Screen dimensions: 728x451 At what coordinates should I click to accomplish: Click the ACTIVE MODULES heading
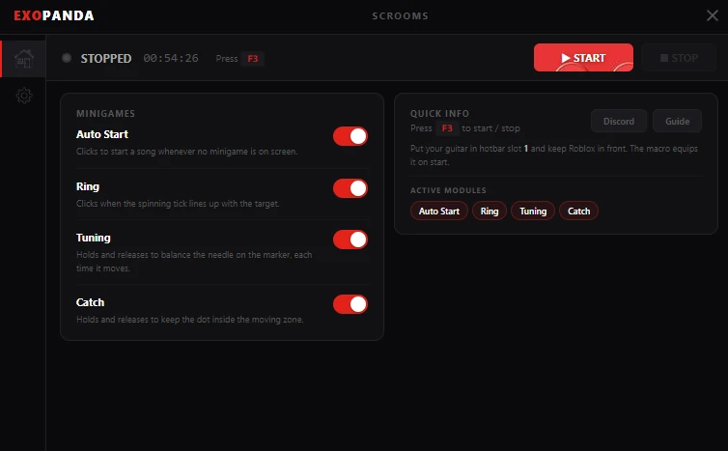pos(448,190)
